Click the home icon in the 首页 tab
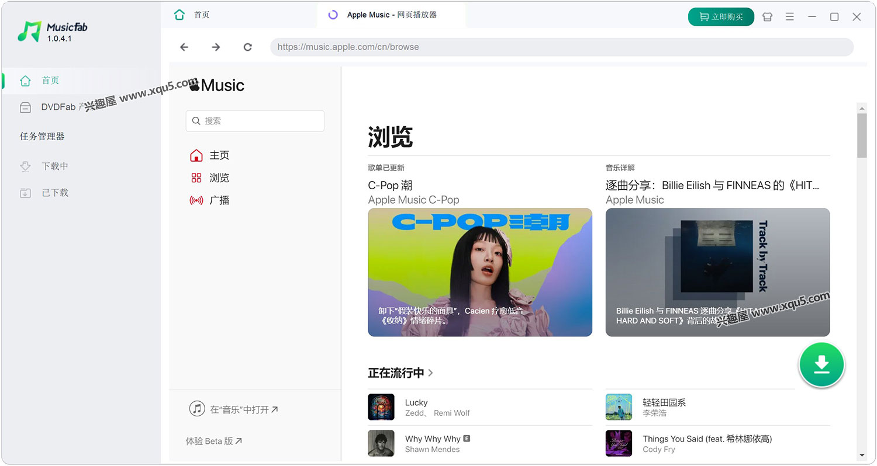877x466 pixels. tap(179, 15)
